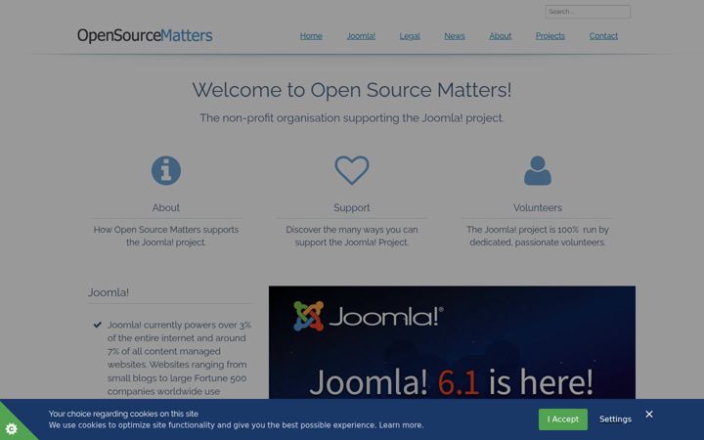The width and height of the screenshot is (704, 440).
Task: Click the Volunteers person icon
Action: pos(538,170)
